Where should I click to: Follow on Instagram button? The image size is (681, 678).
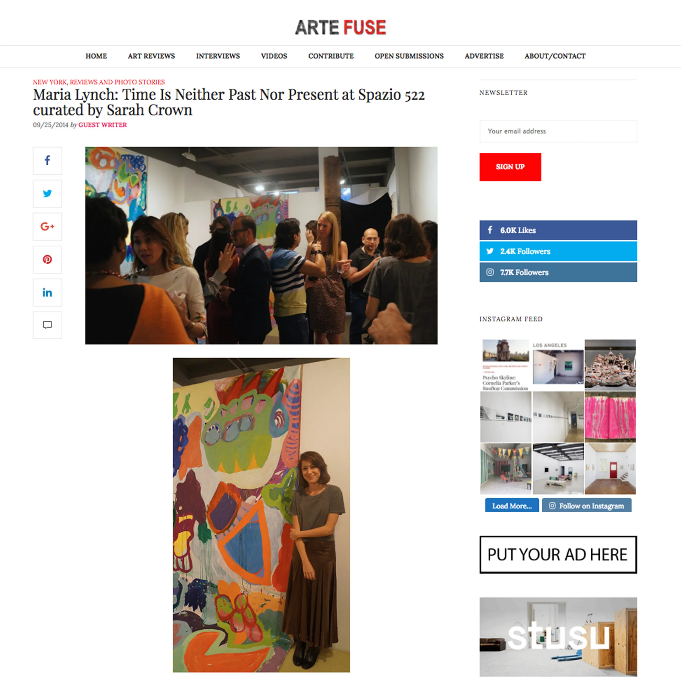[586, 505]
